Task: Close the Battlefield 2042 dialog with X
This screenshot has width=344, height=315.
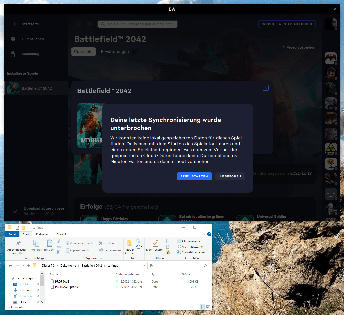Action: [266, 88]
